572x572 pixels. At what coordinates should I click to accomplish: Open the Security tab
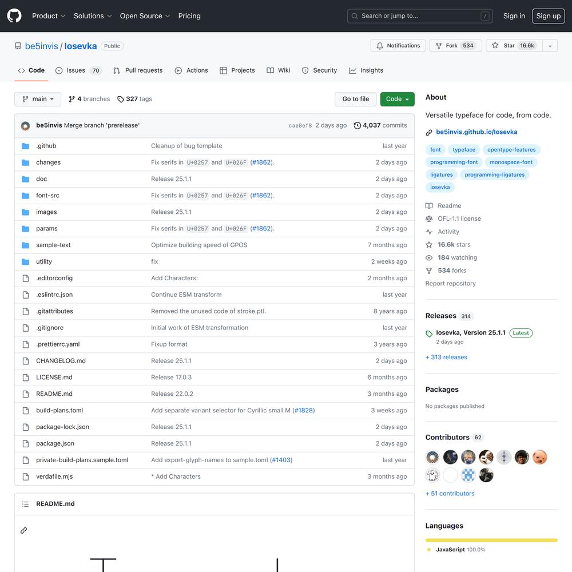pyautogui.click(x=319, y=70)
